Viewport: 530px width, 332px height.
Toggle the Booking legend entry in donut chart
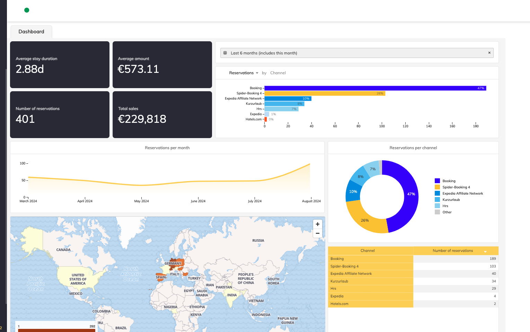[x=449, y=181]
